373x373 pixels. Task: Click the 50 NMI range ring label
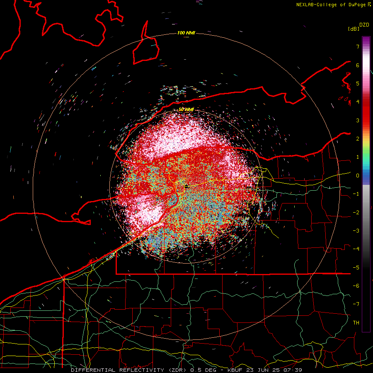[186, 109]
